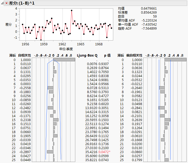Click the p 值 column header
This screenshot has width=188, height=163.
107,55
